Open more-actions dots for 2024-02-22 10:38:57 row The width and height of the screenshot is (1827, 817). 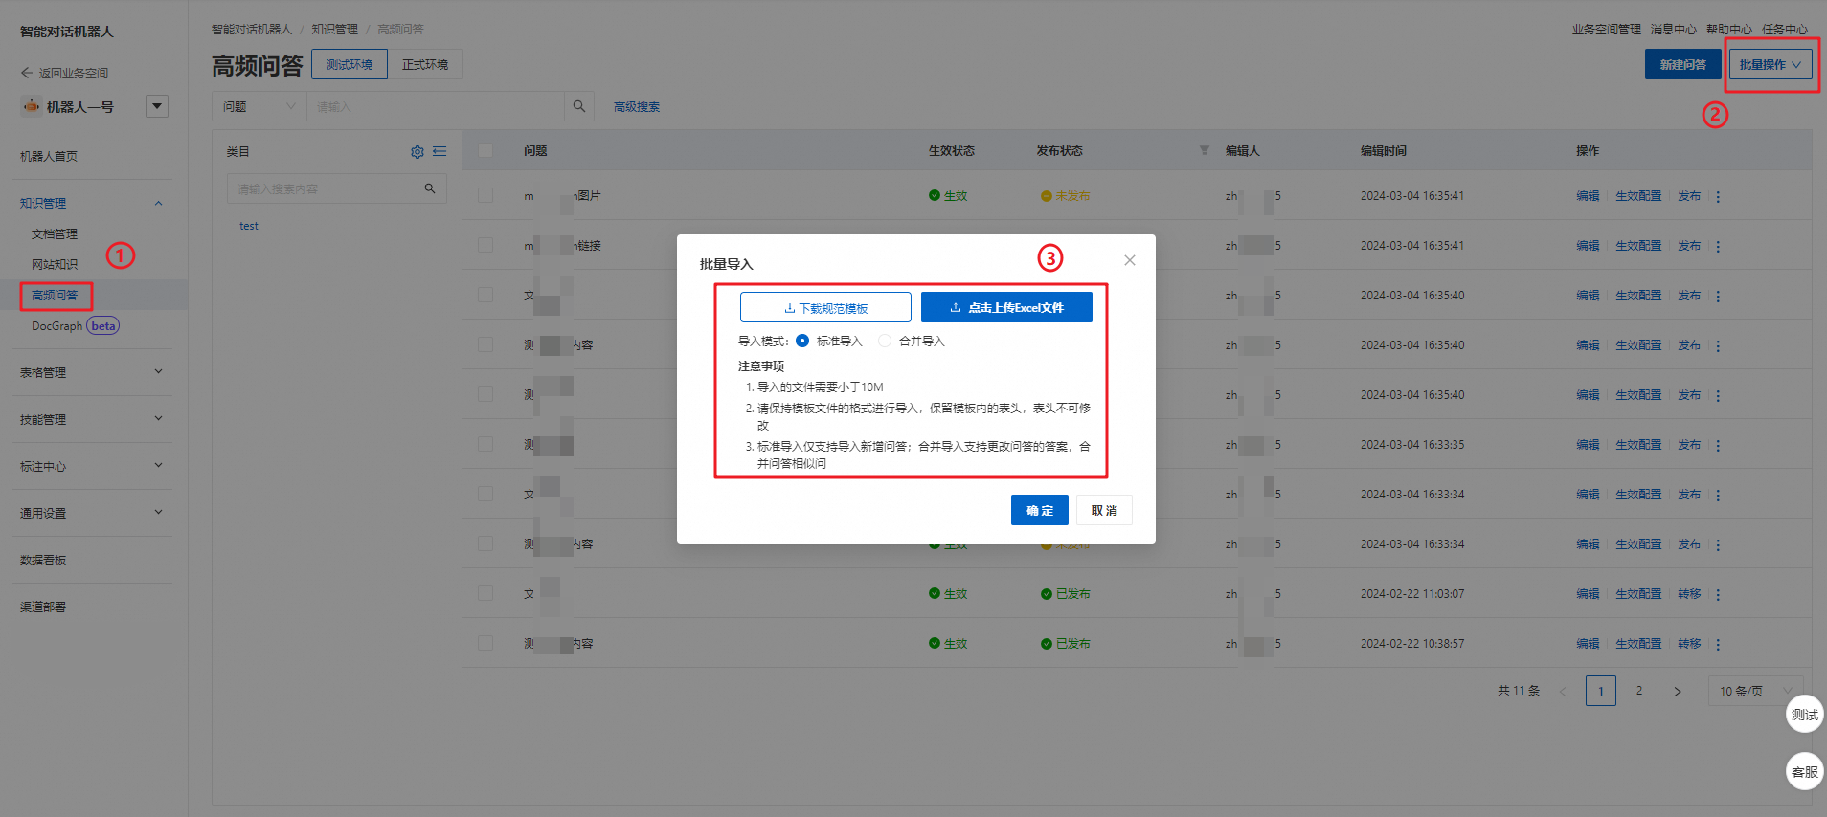pos(1718,644)
